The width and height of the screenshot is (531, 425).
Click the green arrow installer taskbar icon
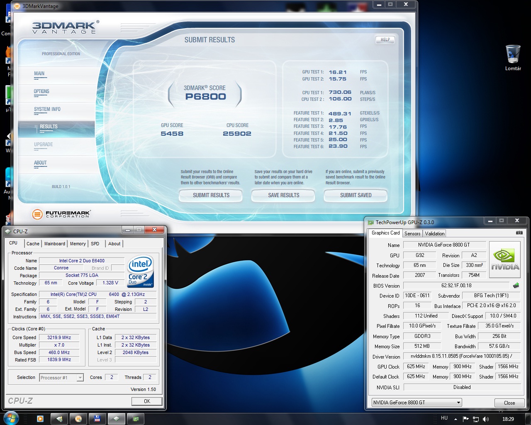tap(59, 419)
